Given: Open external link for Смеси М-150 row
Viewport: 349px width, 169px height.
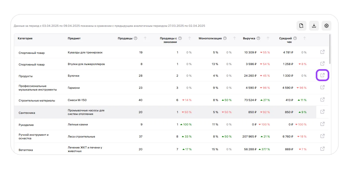Looking at the screenshot, I should pos(322,100).
